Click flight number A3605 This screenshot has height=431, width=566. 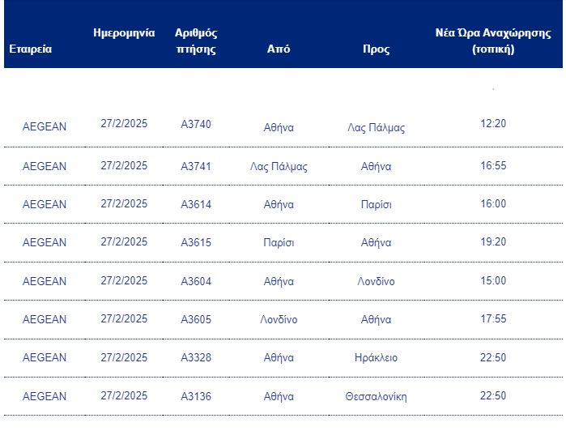point(196,319)
